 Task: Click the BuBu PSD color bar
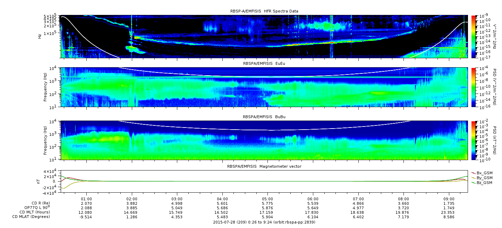tap(474, 140)
